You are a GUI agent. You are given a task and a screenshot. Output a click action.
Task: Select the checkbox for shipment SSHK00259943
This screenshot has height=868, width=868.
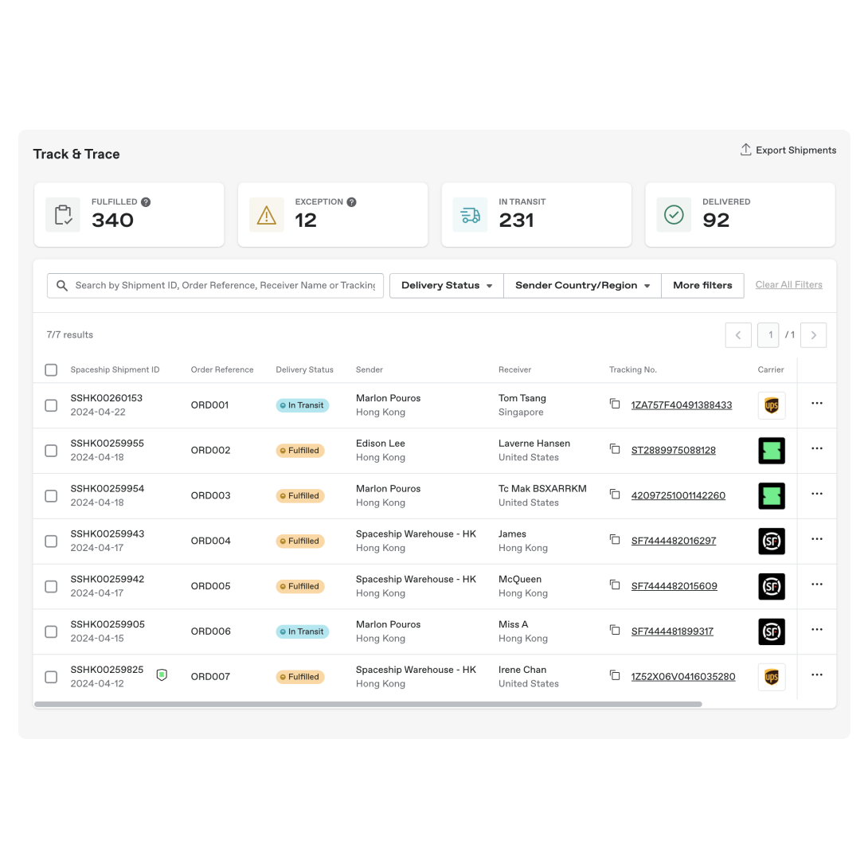(51, 541)
